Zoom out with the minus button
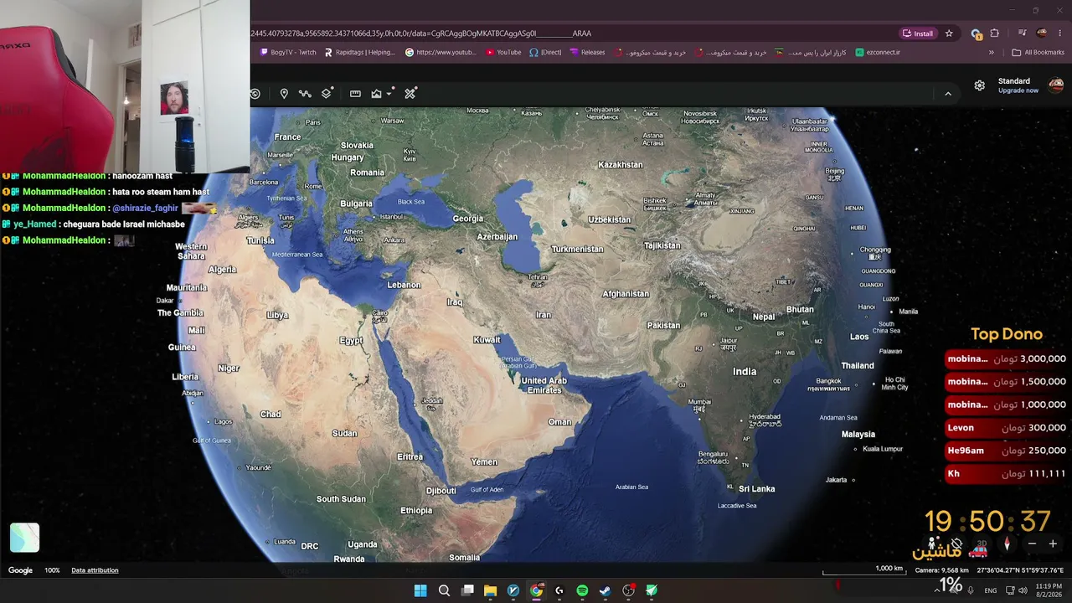The width and height of the screenshot is (1072, 603). (1032, 544)
